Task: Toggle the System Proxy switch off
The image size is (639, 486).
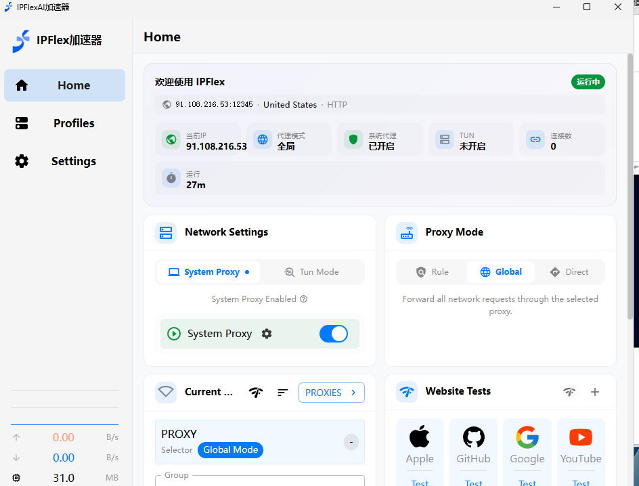Action: pos(333,334)
